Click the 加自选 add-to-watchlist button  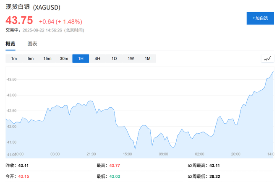(x=260, y=18)
